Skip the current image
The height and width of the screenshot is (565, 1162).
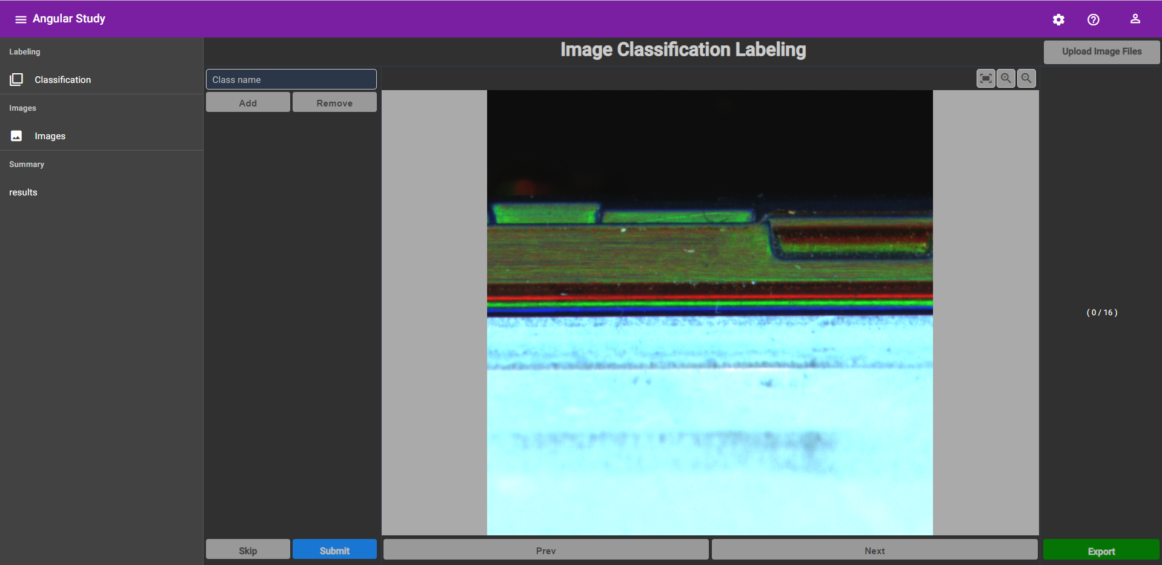pos(248,550)
